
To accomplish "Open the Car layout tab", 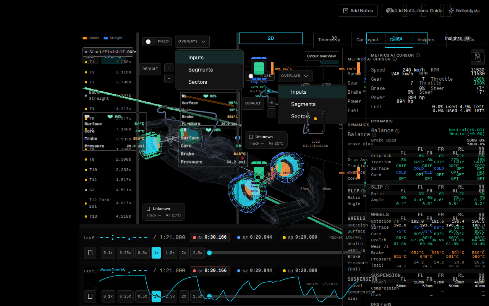I will pyautogui.click(x=368, y=40).
